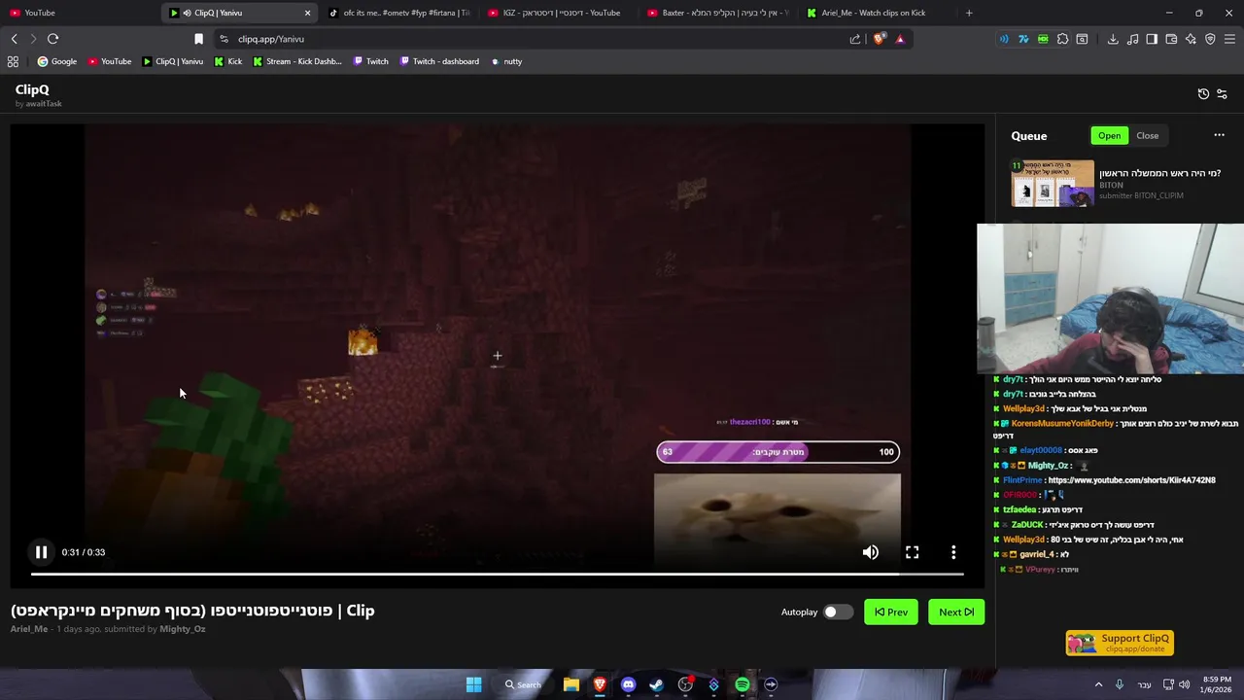Open the Queue three-dot menu

click(x=1219, y=136)
